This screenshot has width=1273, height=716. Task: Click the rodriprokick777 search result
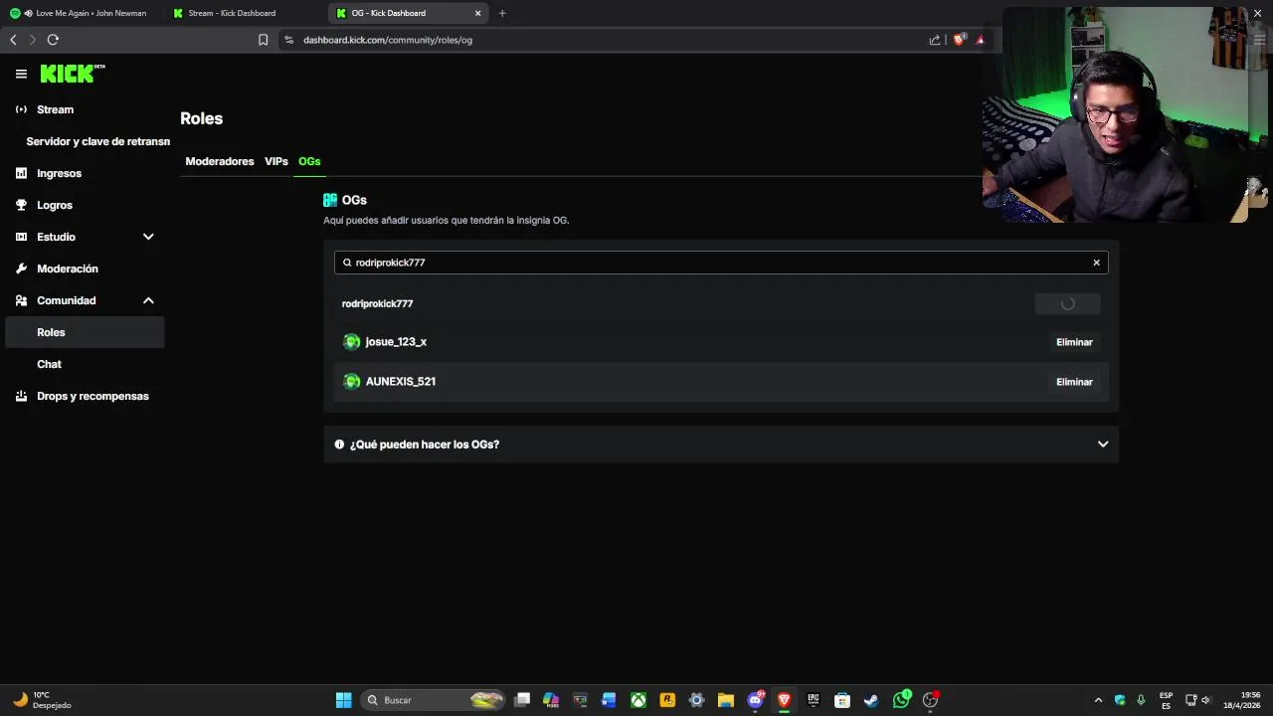pos(377,303)
